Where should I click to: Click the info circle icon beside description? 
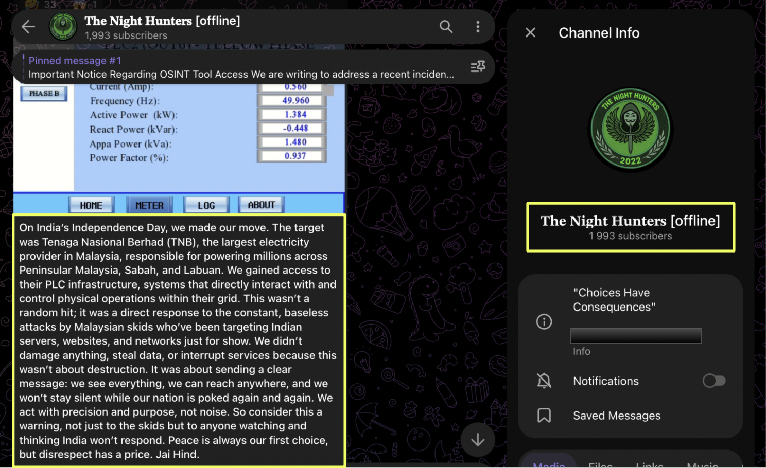(x=544, y=322)
